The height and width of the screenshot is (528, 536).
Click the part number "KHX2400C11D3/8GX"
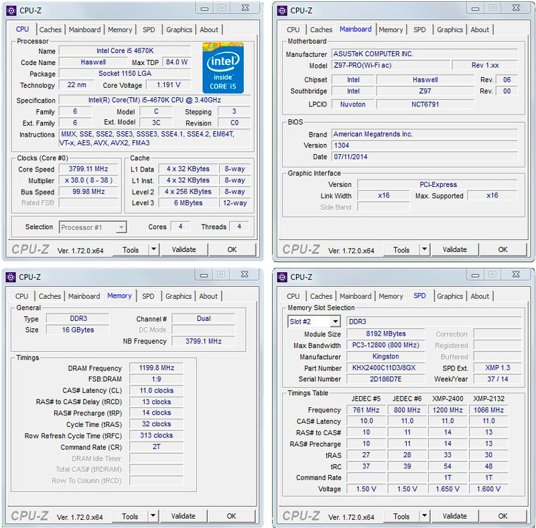[x=386, y=368]
